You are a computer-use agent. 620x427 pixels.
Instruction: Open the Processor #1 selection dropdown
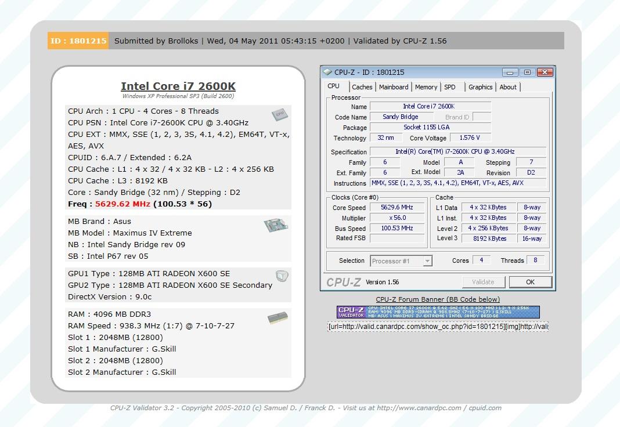pyautogui.click(x=401, y=260)
